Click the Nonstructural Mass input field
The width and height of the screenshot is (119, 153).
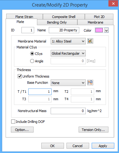(x=68, y=111)
